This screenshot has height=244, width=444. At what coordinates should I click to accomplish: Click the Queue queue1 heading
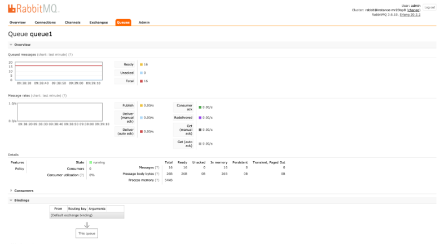[x=30, y=34]
